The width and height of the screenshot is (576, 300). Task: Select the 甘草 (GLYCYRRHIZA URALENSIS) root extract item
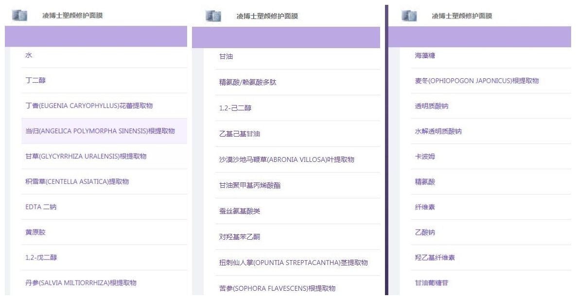click(86, 157)
